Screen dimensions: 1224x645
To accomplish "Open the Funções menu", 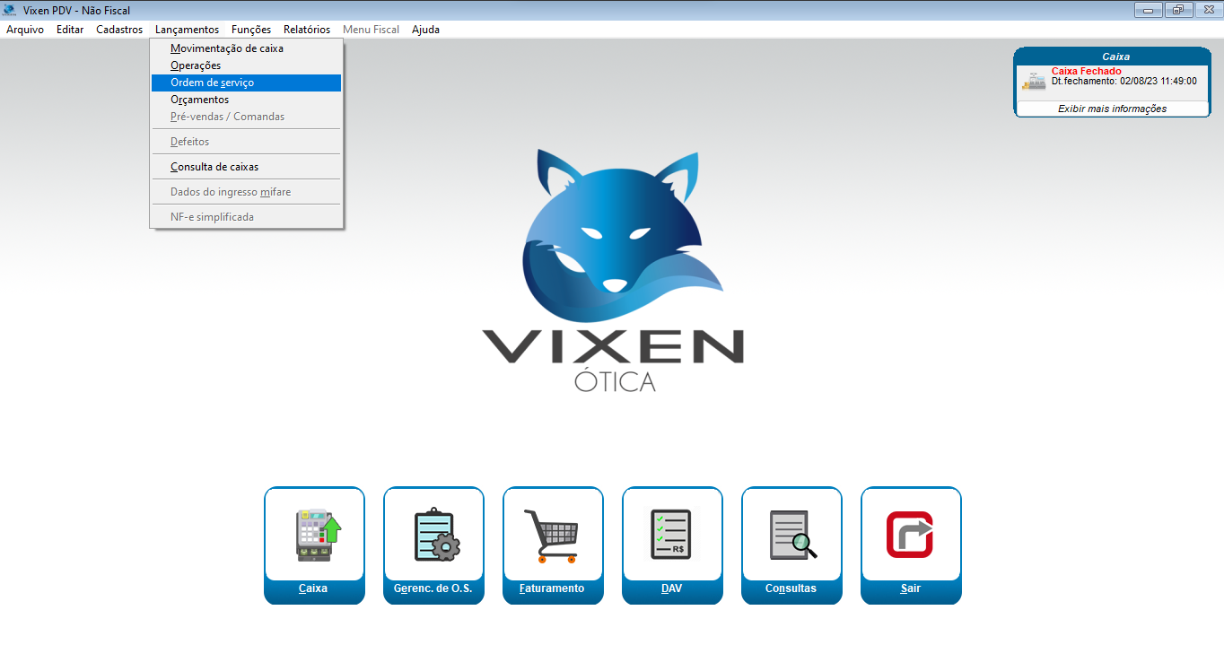I will tap(251, 30).
